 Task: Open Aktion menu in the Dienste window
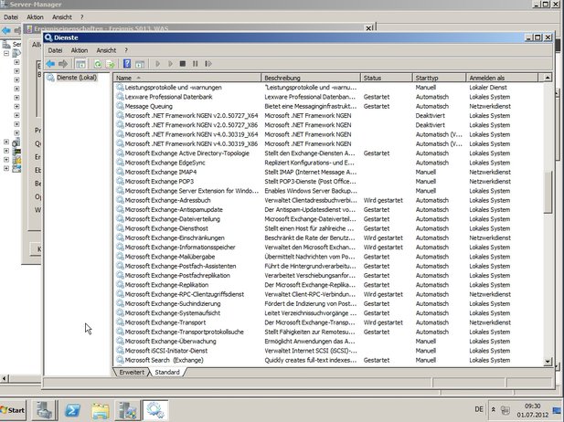80,50
